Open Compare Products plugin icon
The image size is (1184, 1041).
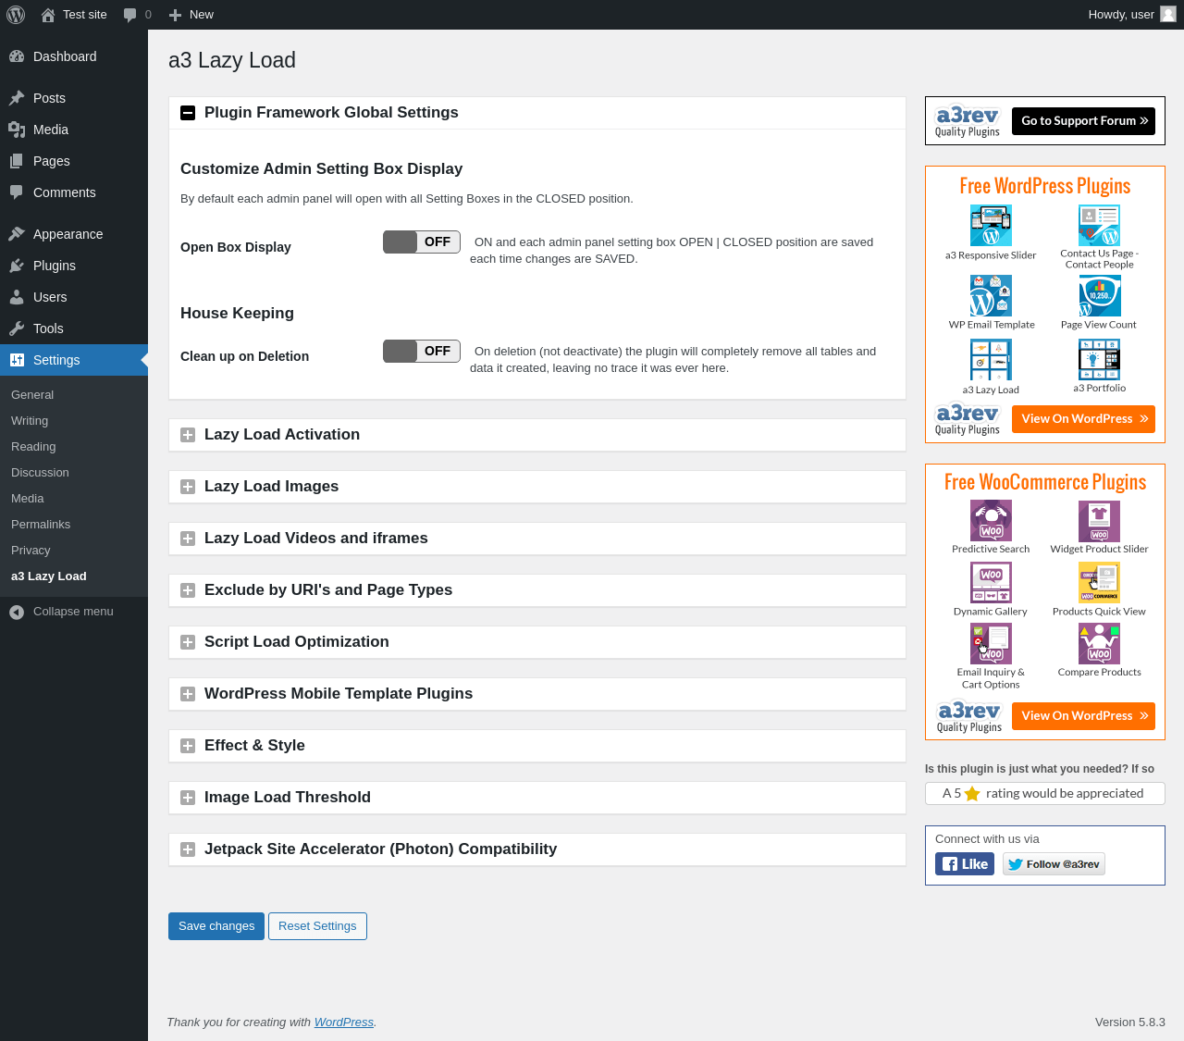[x=1099, y=644]
